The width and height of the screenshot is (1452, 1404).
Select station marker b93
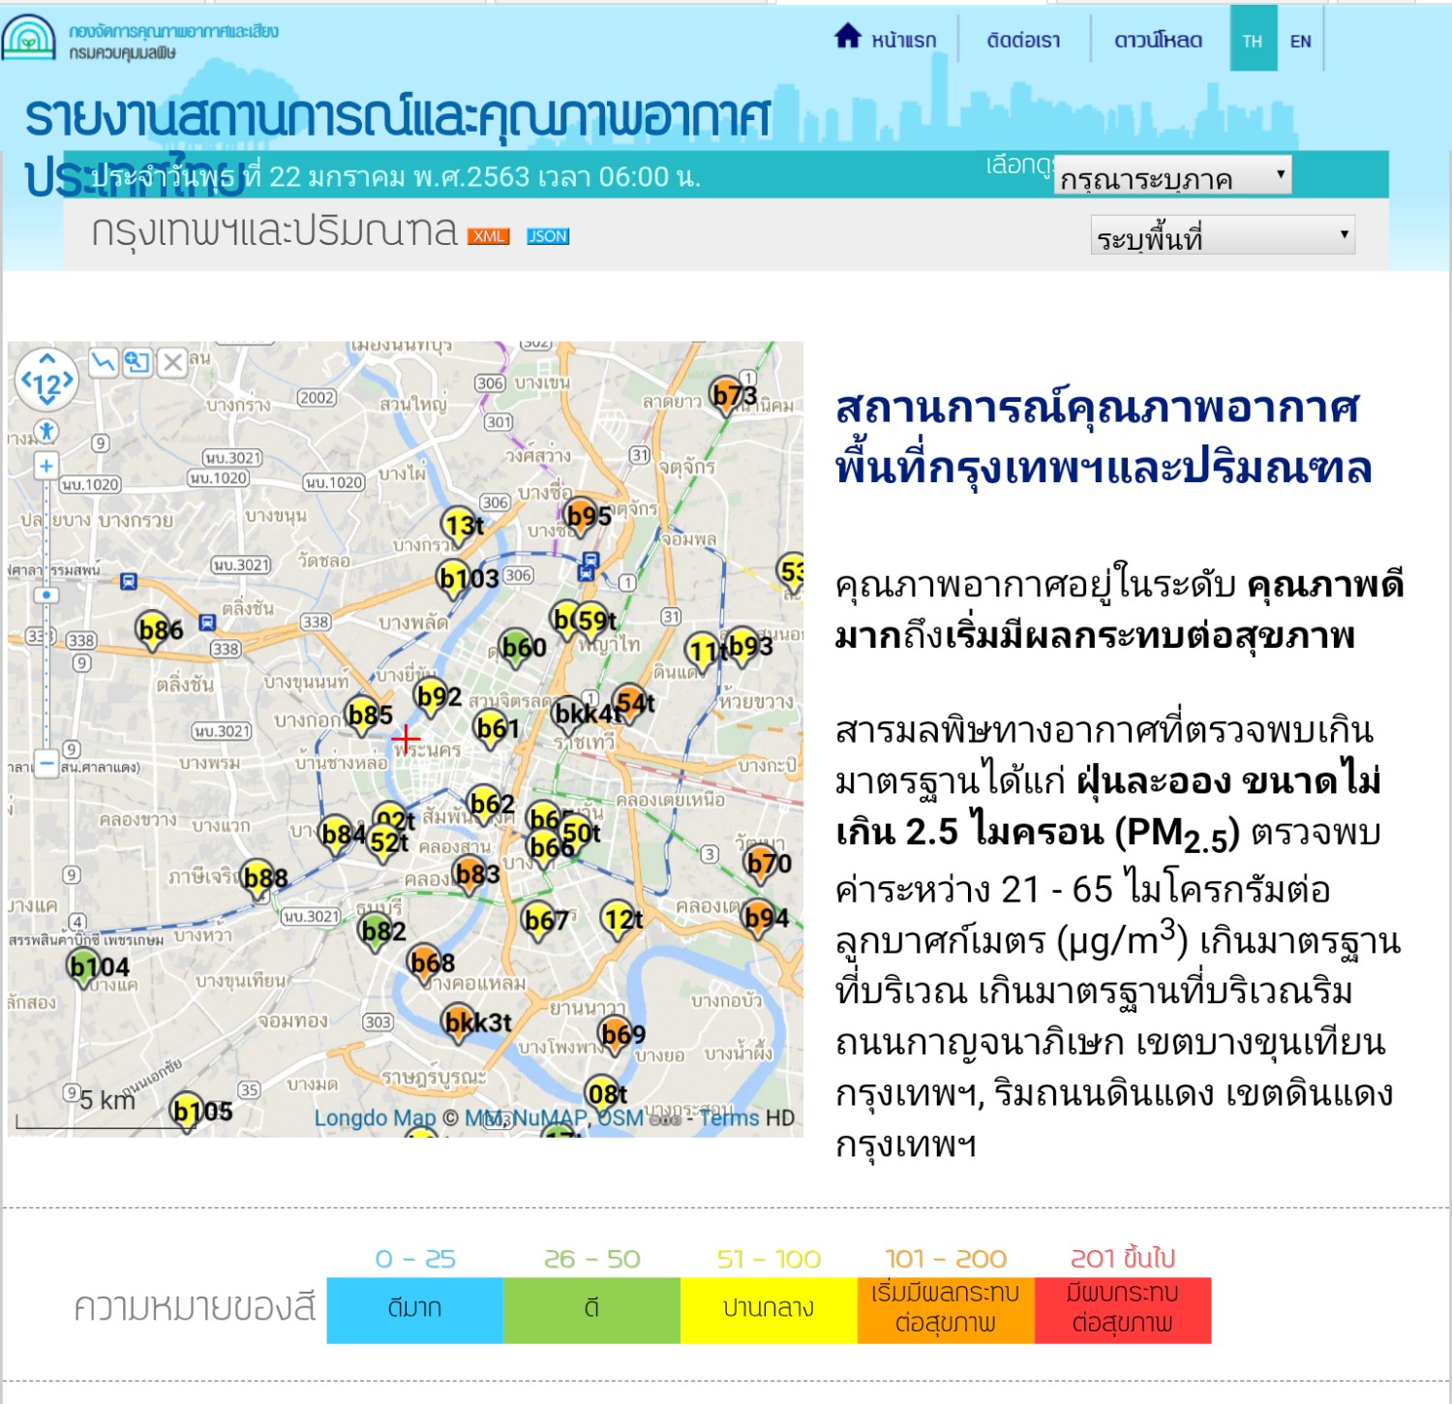point(743,645)
